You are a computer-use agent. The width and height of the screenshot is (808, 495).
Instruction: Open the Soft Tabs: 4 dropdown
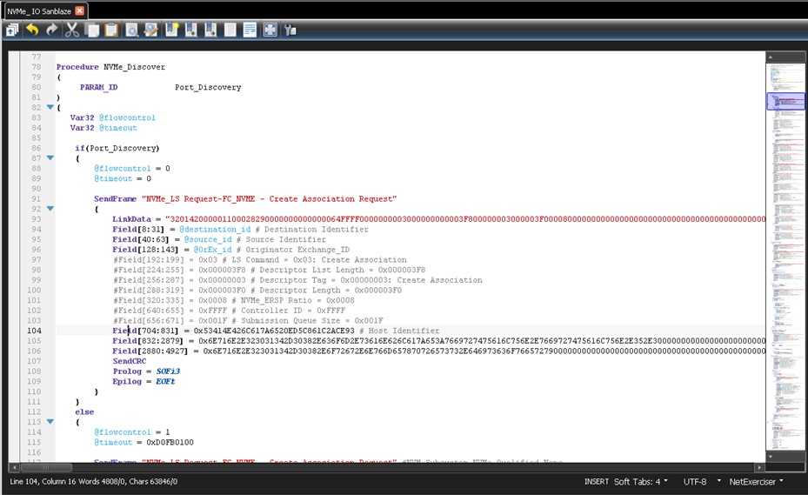click(640, 482)
